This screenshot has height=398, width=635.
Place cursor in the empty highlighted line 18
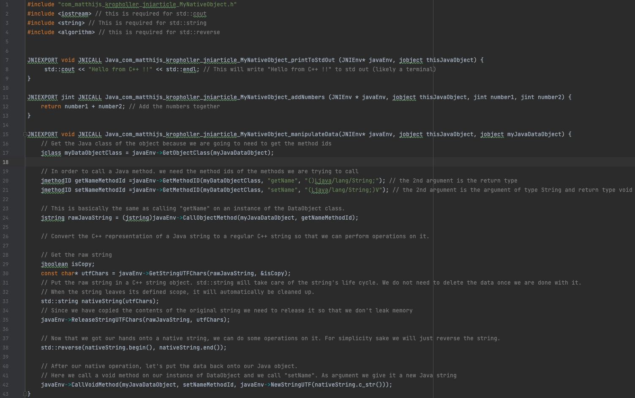253,162
